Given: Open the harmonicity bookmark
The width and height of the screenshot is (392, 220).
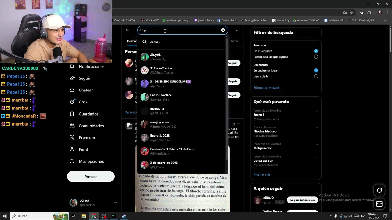Looking at the screenshot, I should pos(281,20).
